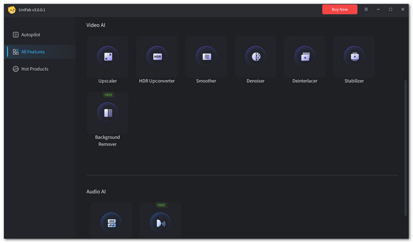
Task: Click the Deinterlacer label text
Action: pyautogui.click(x=305, y=81)
